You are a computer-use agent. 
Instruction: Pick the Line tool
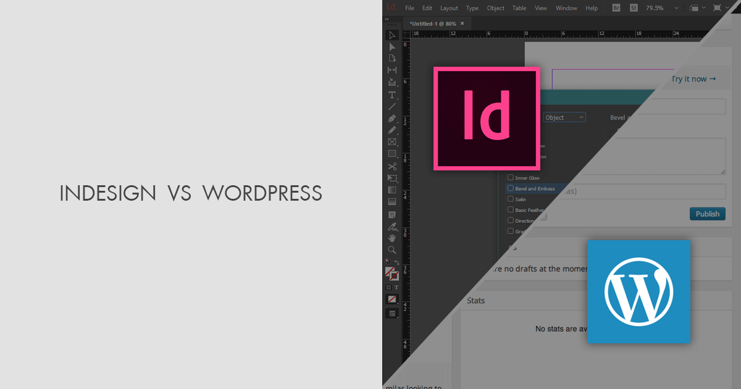392,106
